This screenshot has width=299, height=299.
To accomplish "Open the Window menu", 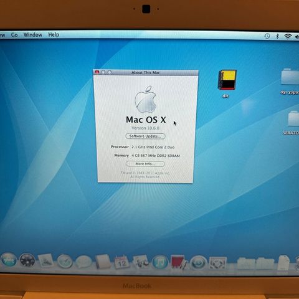I will (33, 35).
